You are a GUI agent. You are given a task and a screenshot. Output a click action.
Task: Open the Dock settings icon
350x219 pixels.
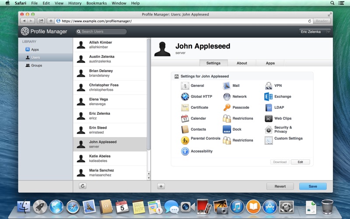(x=227, y=130)
